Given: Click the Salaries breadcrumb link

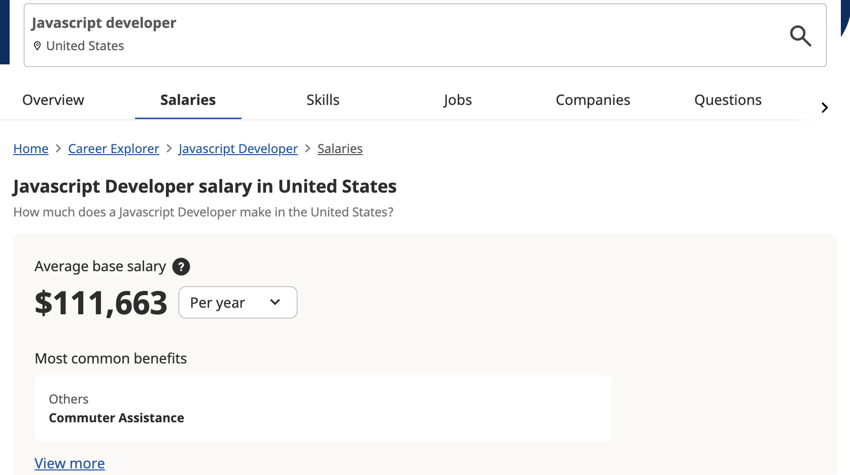Looking at the screenshot, I should [340, 149].
